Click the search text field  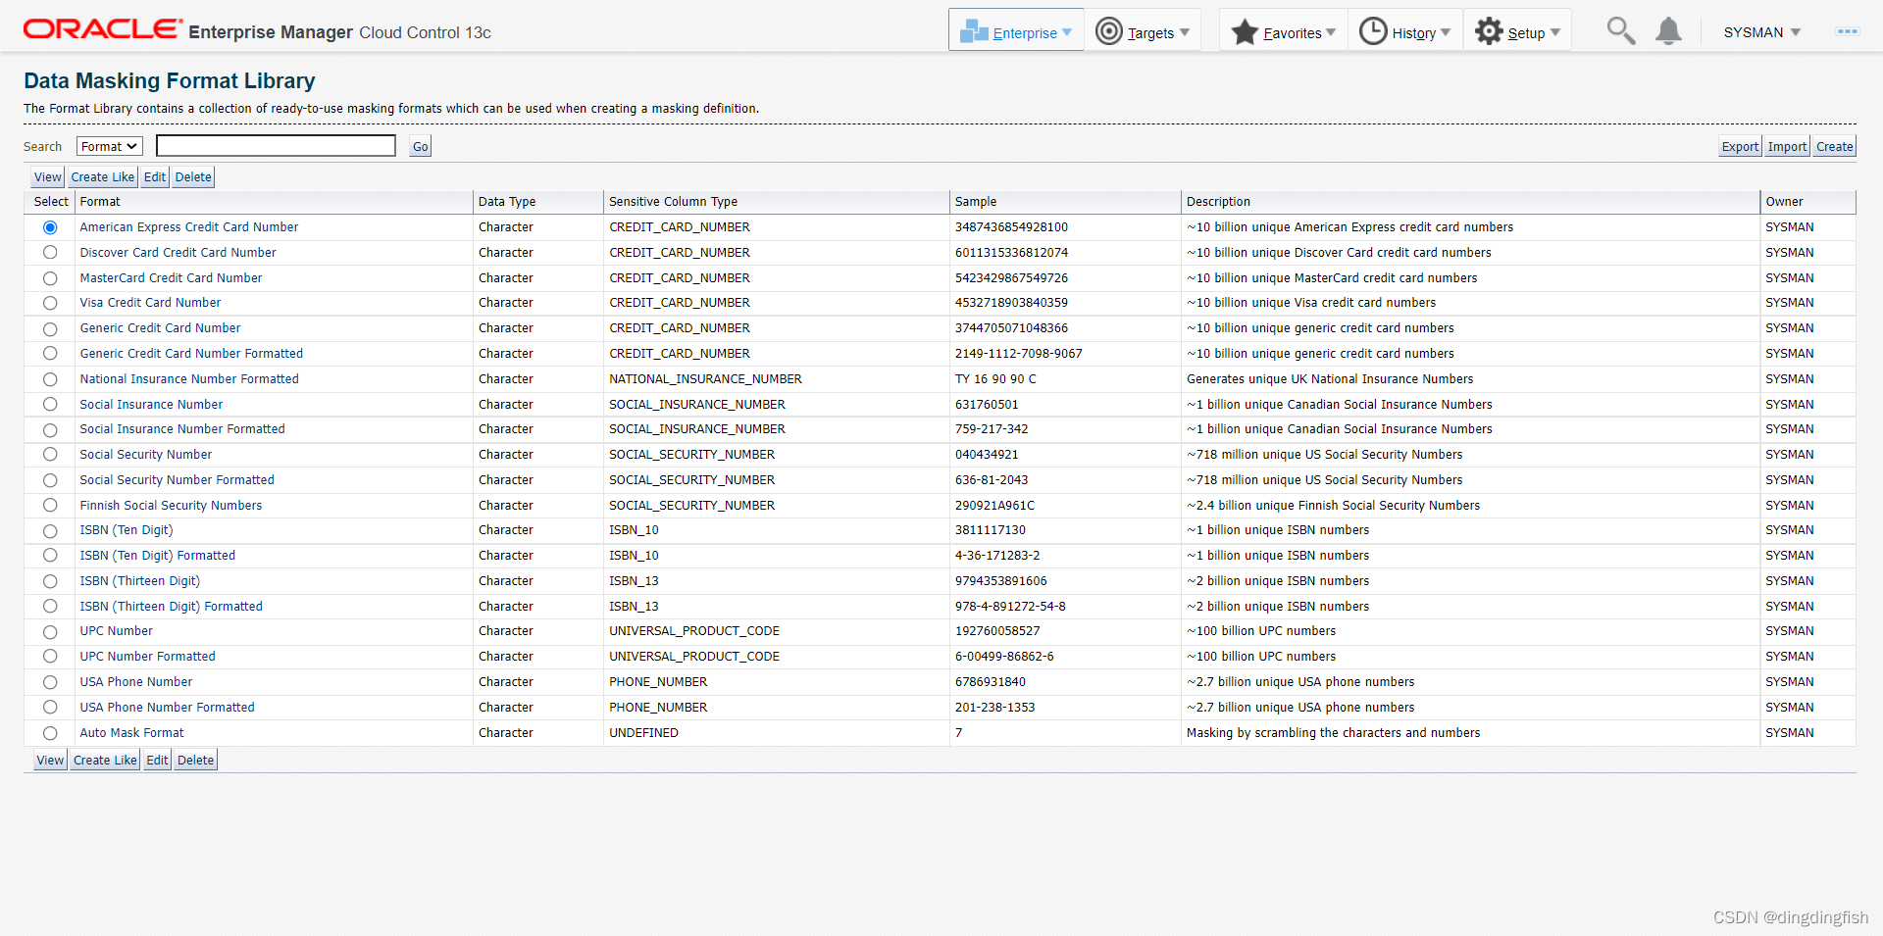pos(276,146)
